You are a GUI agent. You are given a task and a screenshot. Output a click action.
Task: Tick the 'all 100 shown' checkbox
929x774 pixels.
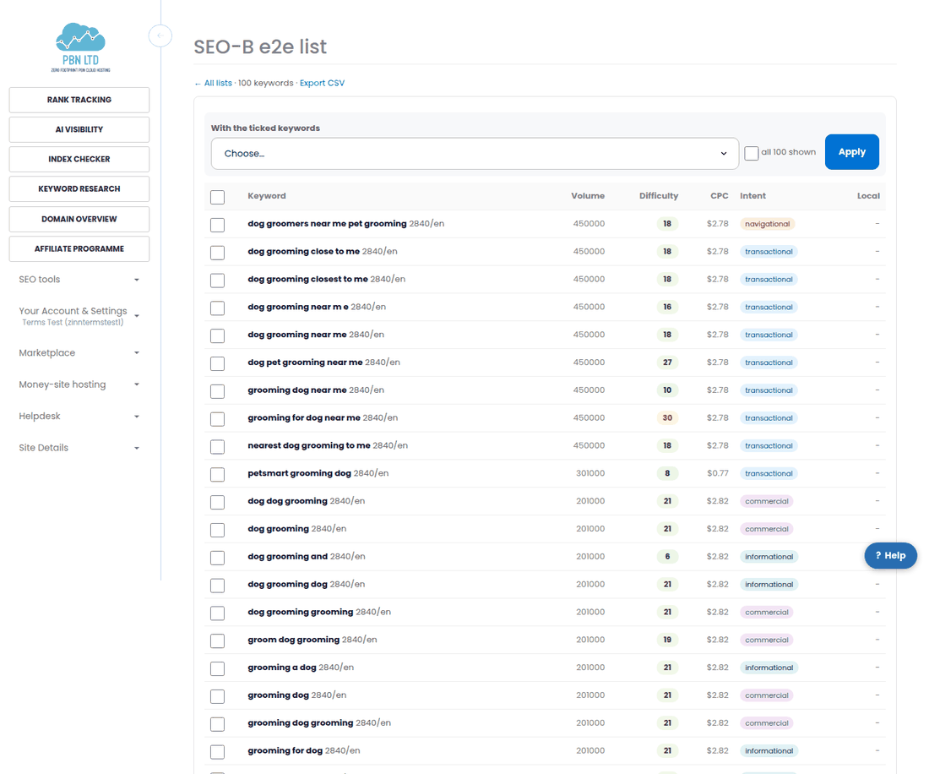752,153
